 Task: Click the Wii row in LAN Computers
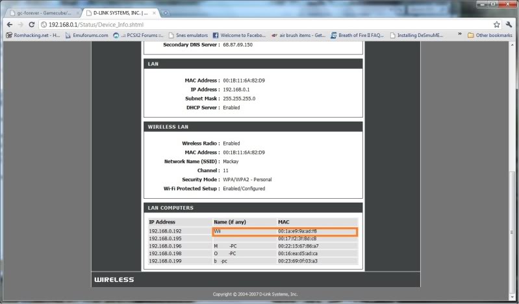click(285, 231)
